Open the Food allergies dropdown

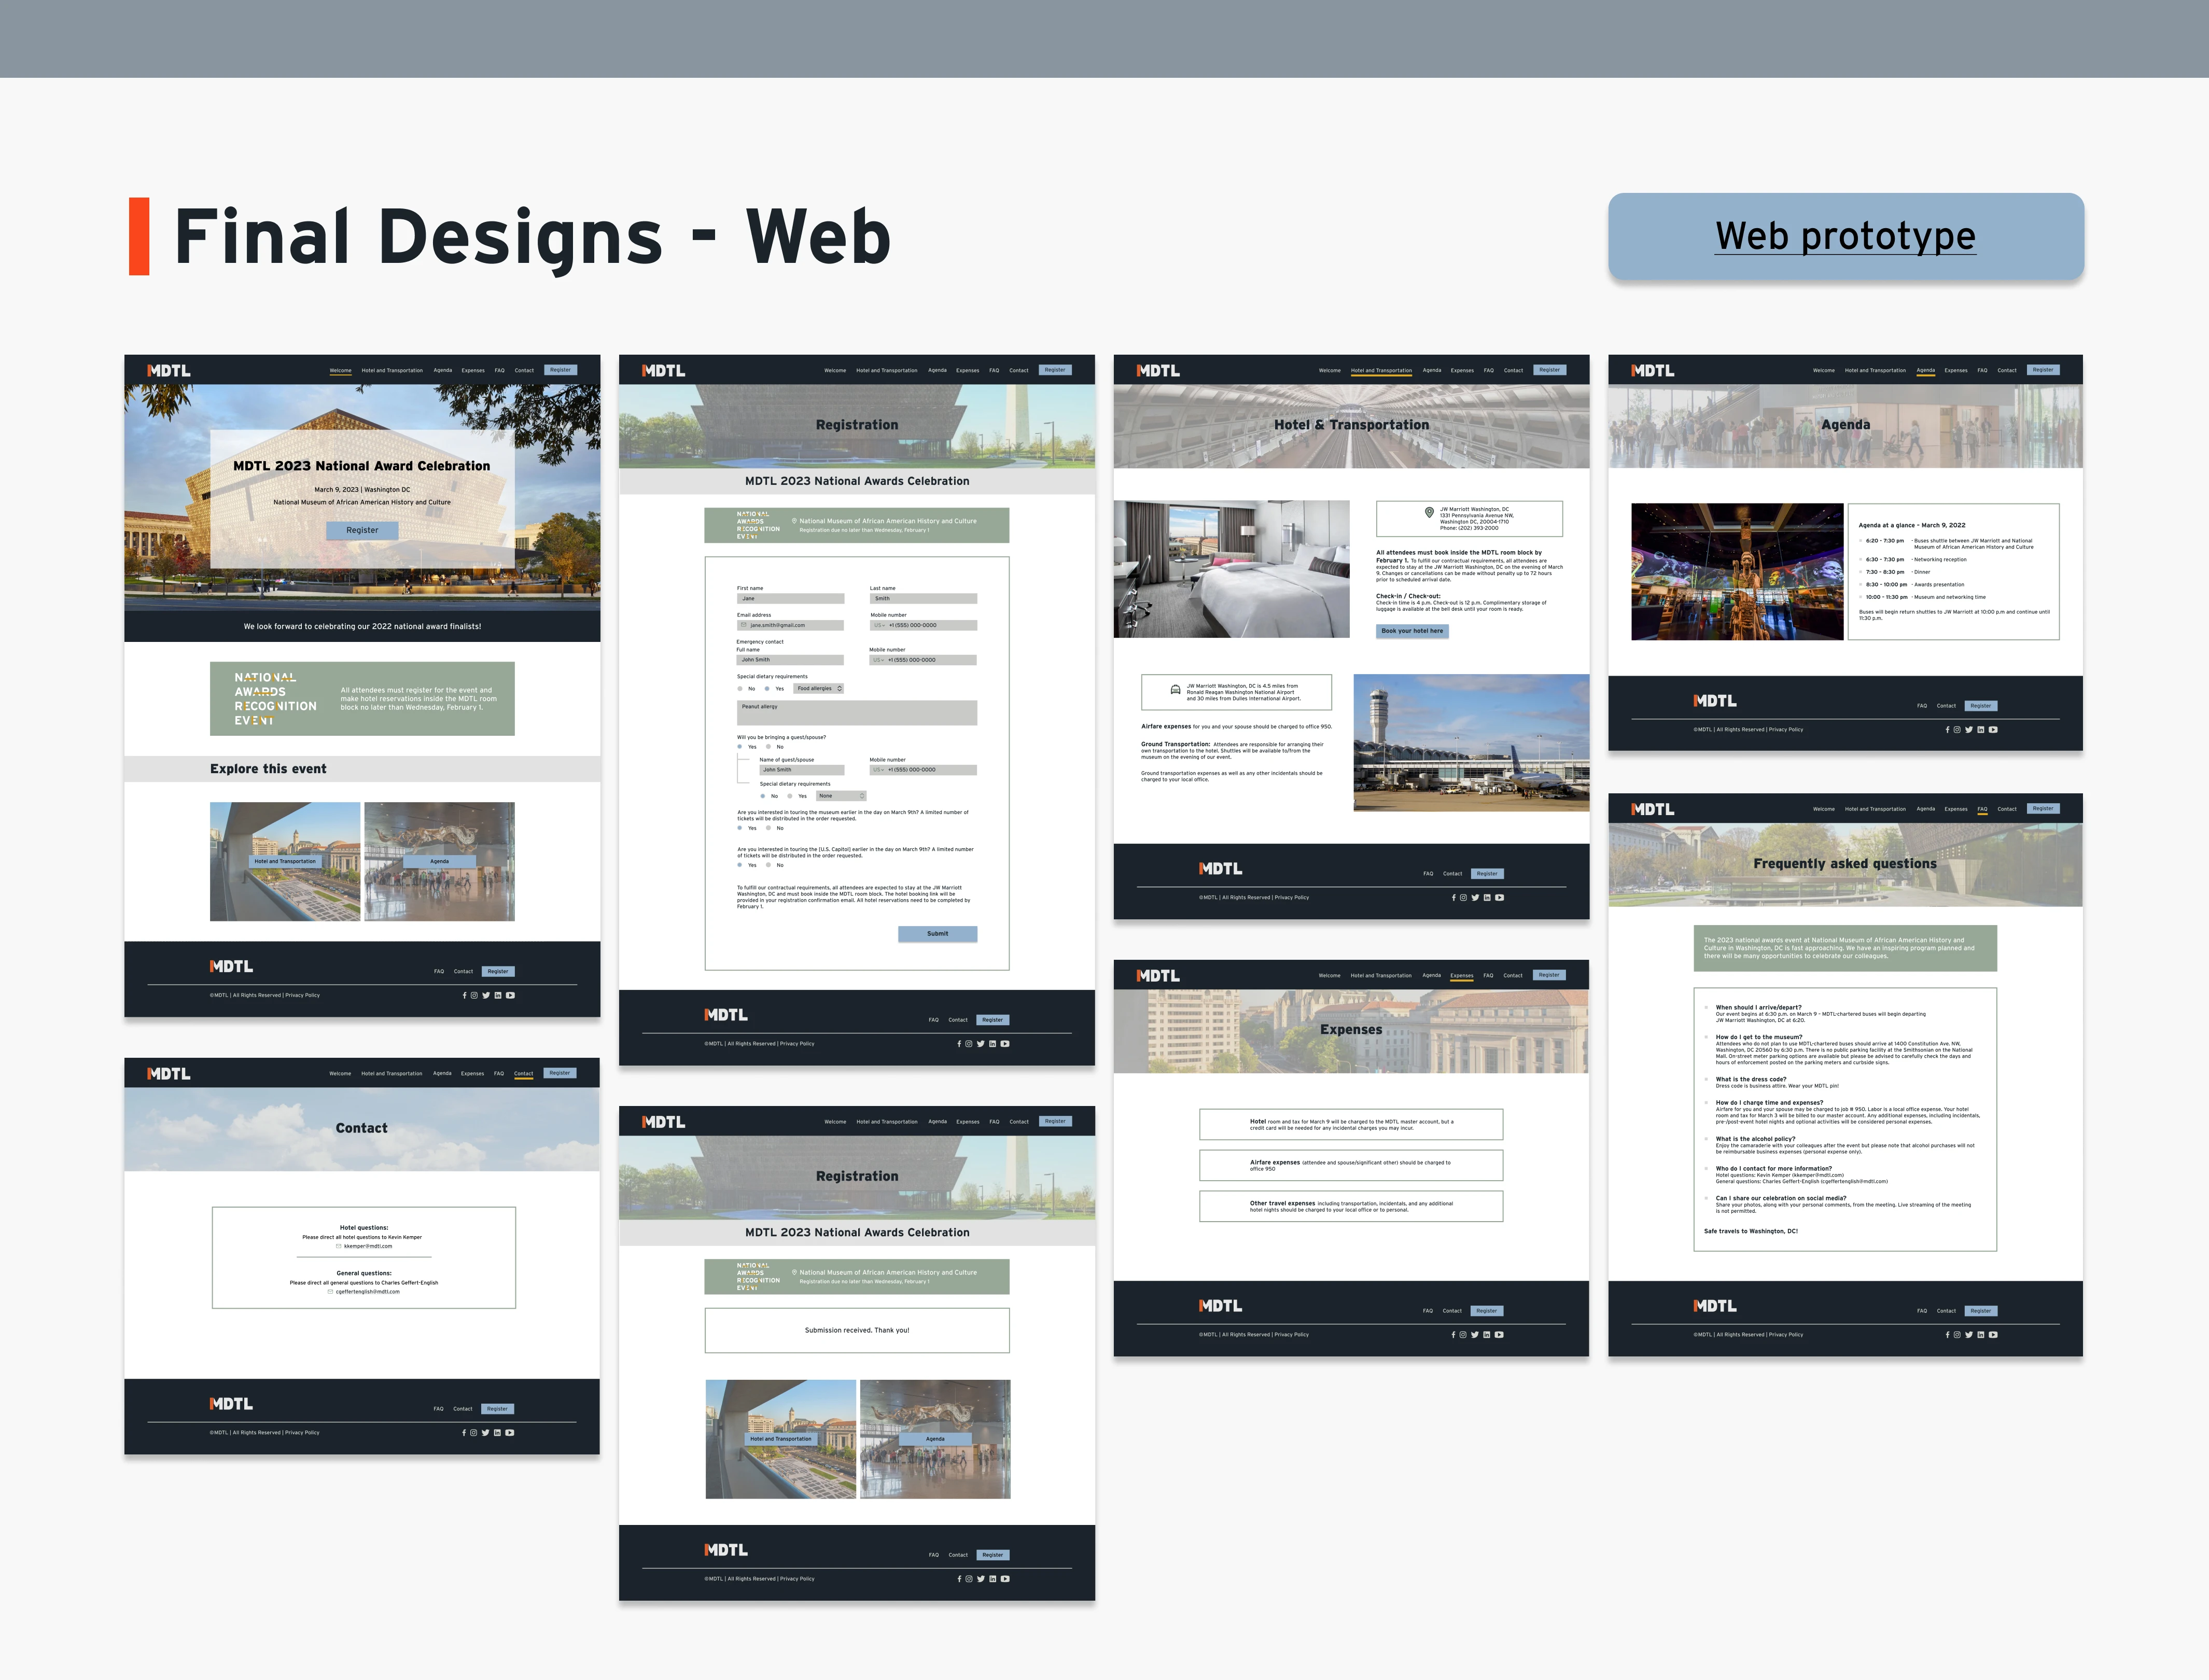click(819, 688)
